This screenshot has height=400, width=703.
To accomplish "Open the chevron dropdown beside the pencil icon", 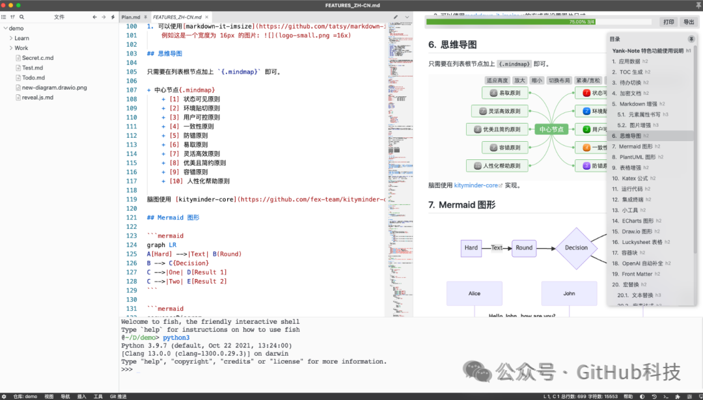I will click(x=407, y=17).
